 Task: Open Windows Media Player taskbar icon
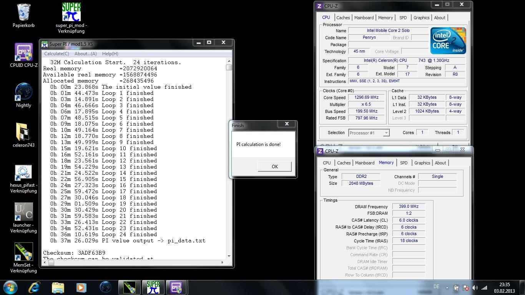(x=81, y=287)
